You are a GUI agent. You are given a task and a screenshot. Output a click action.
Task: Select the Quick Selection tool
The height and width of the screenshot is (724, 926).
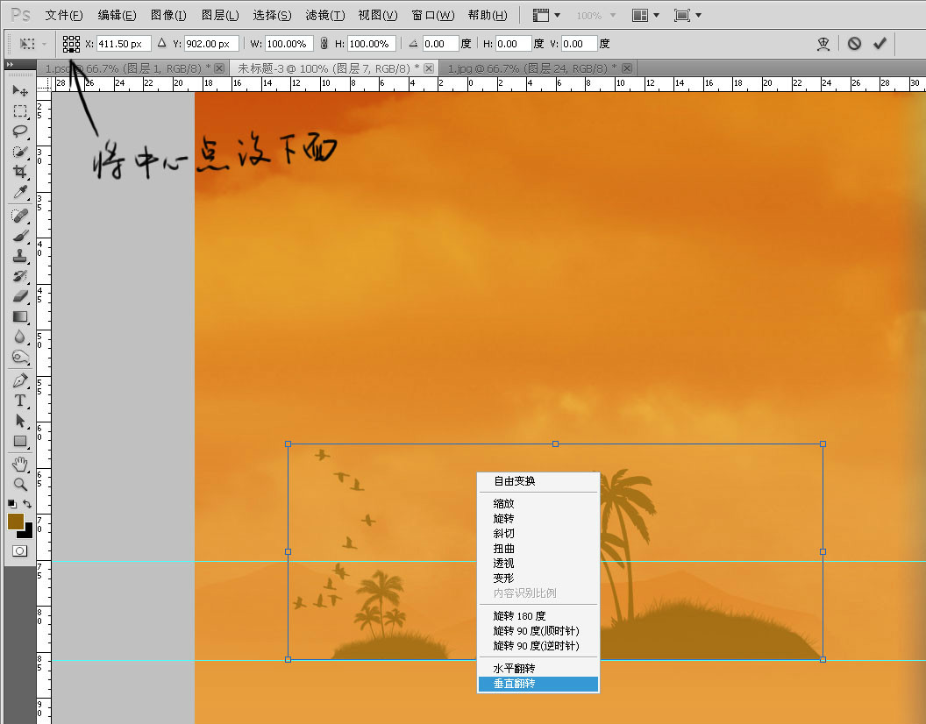20,152
